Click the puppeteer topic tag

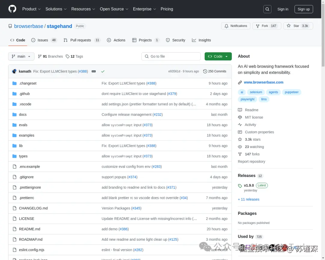(291, 92)
